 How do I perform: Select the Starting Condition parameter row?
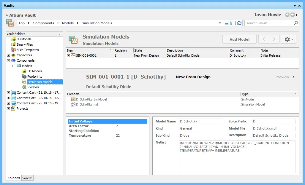108,131
